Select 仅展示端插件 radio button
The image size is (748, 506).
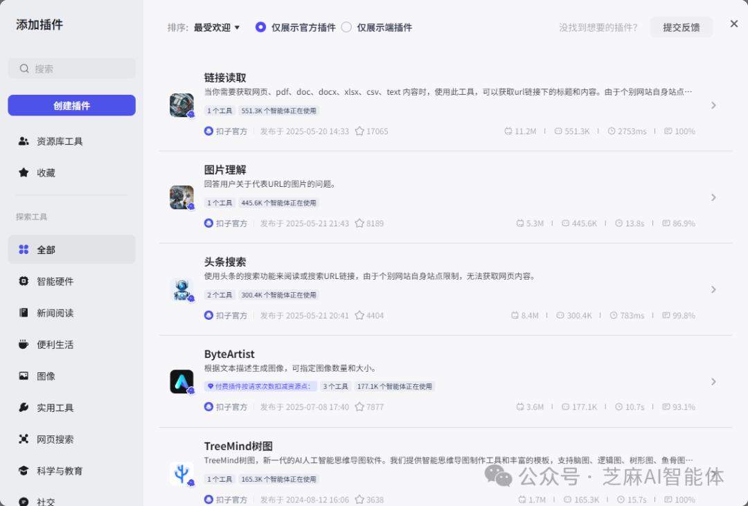(x=346, y=27)
